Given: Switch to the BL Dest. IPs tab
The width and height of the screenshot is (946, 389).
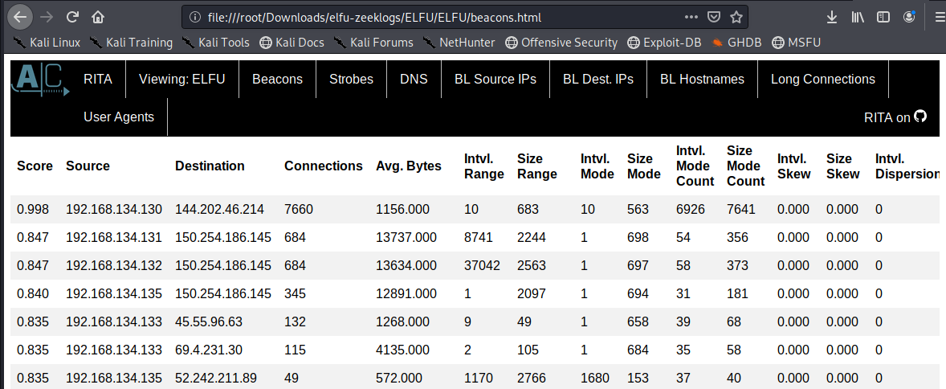Looking at the screenshot, I should pyautogui.click(x=598, y=79).
